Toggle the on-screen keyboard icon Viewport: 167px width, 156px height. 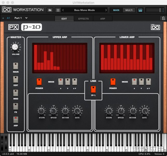pos(140,10)
